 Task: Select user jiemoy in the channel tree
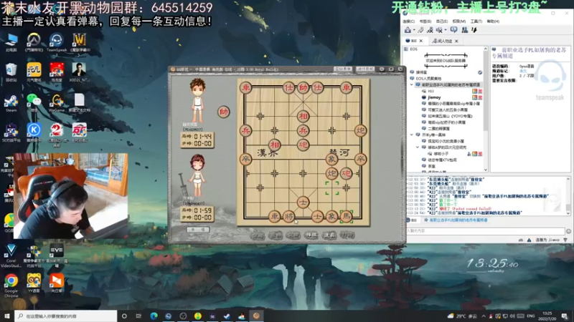click(x=434, y=97)
